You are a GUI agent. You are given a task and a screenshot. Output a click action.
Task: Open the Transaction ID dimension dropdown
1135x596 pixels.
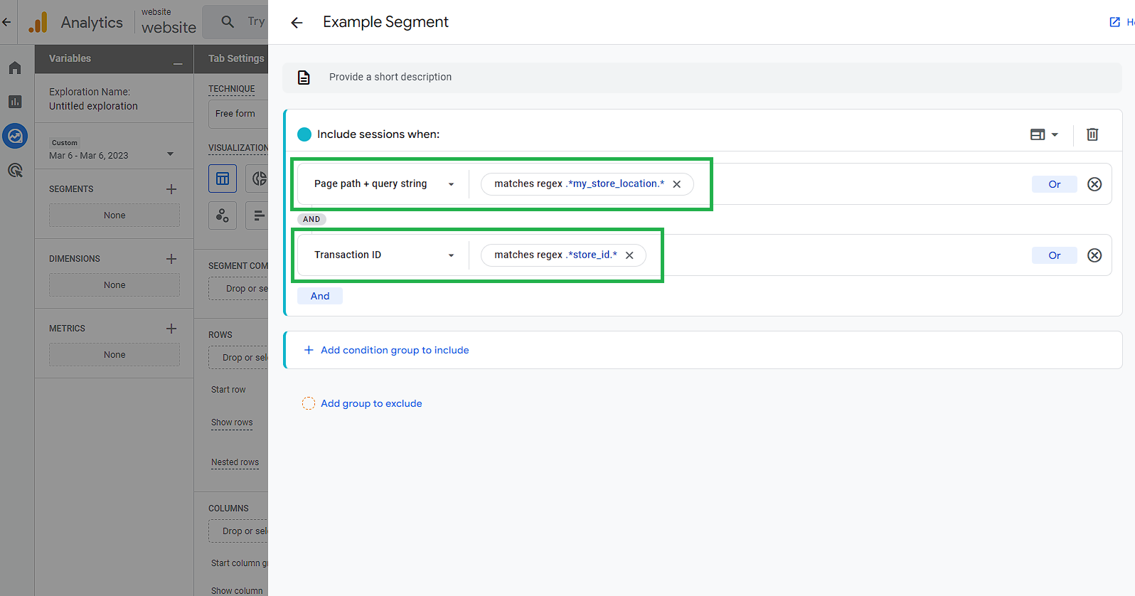coord(384,255)
